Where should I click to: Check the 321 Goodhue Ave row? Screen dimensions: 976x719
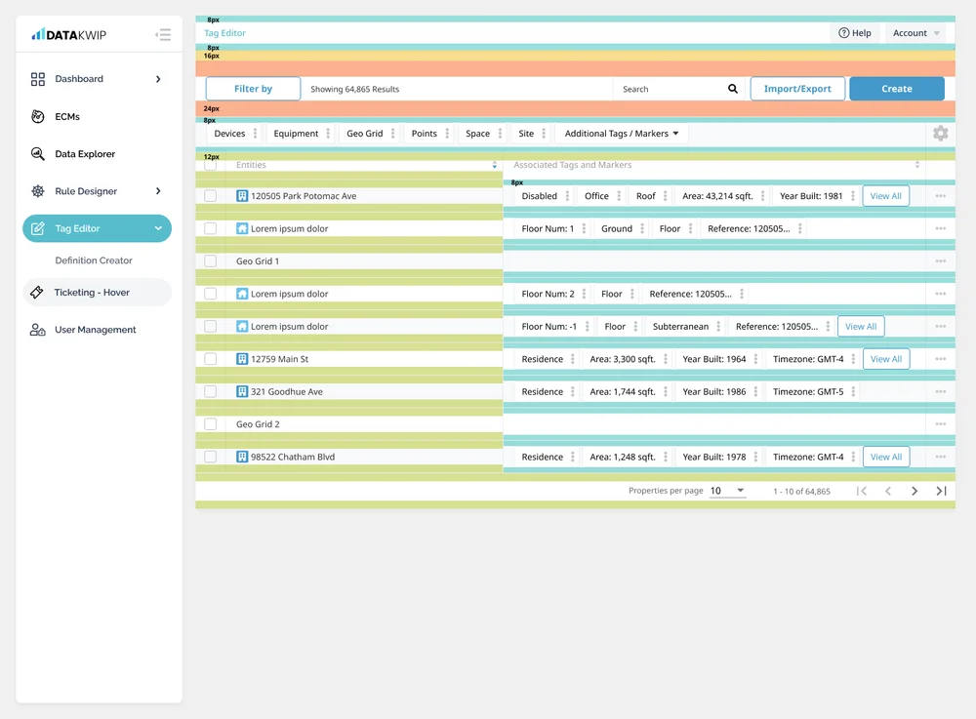pyautogui.click(x=211, y=392)
